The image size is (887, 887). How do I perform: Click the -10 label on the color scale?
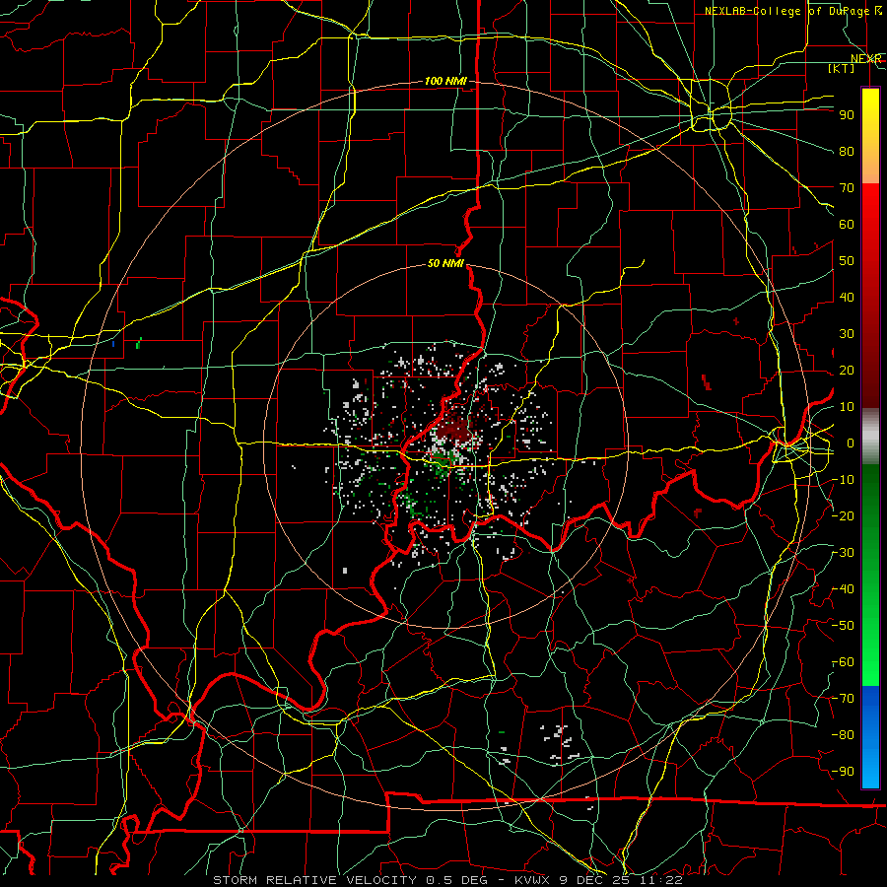843,479
